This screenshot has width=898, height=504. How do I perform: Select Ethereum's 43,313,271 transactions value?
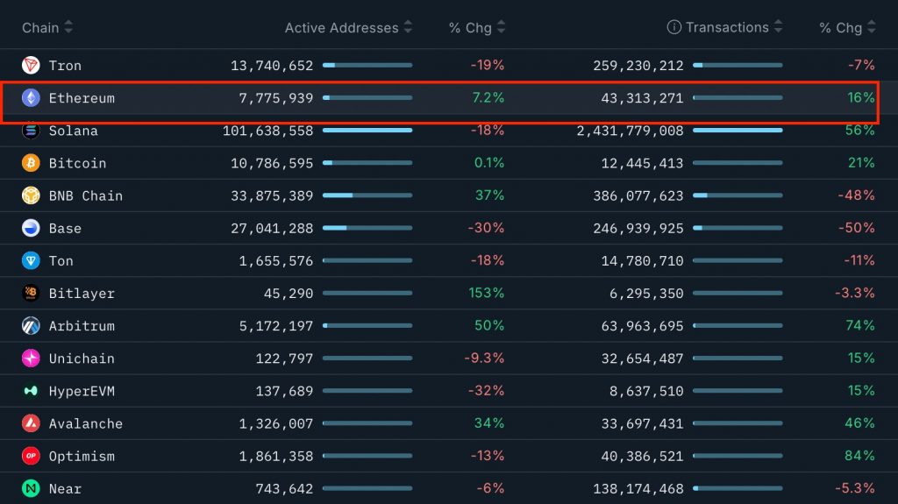coord(642,98)
